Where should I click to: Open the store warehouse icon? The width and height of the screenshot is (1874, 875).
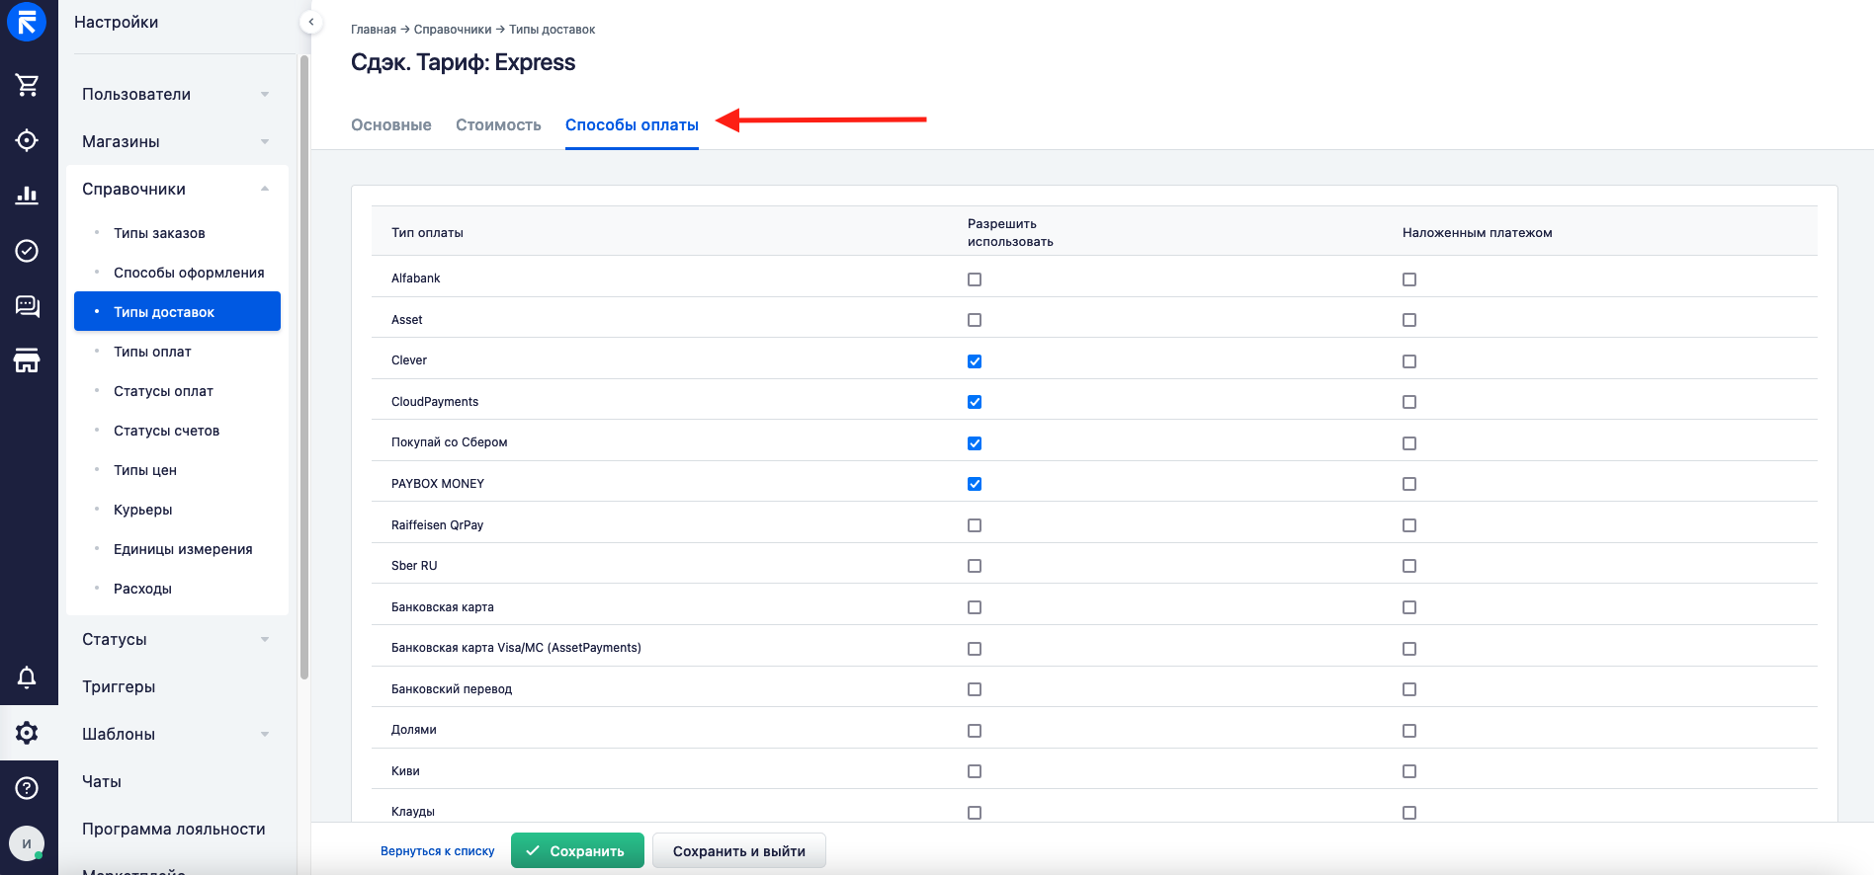27,360
